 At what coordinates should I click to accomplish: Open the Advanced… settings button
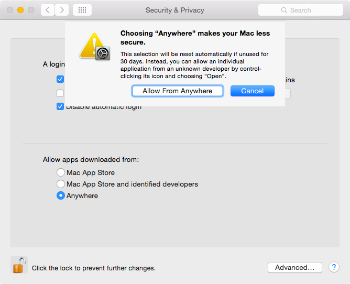(x=295, y=267)
